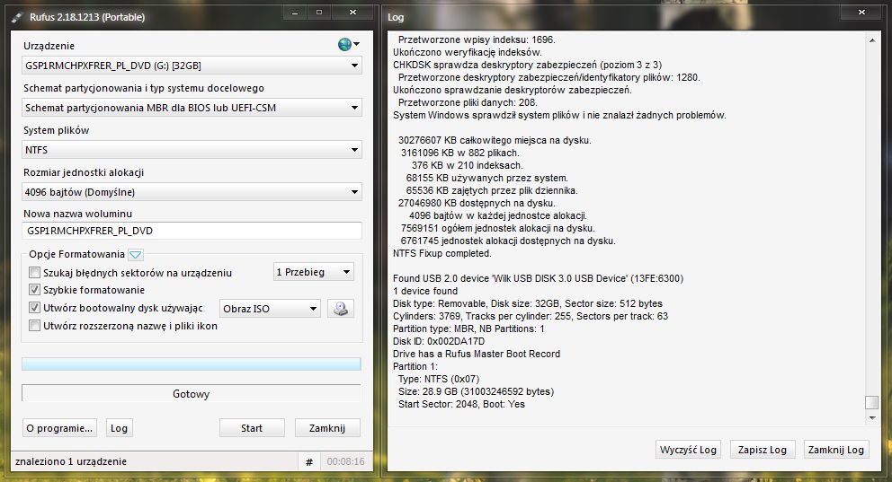Click the Log button in Rufus window
Screen dimensions: 892x482
pos(119,428)
